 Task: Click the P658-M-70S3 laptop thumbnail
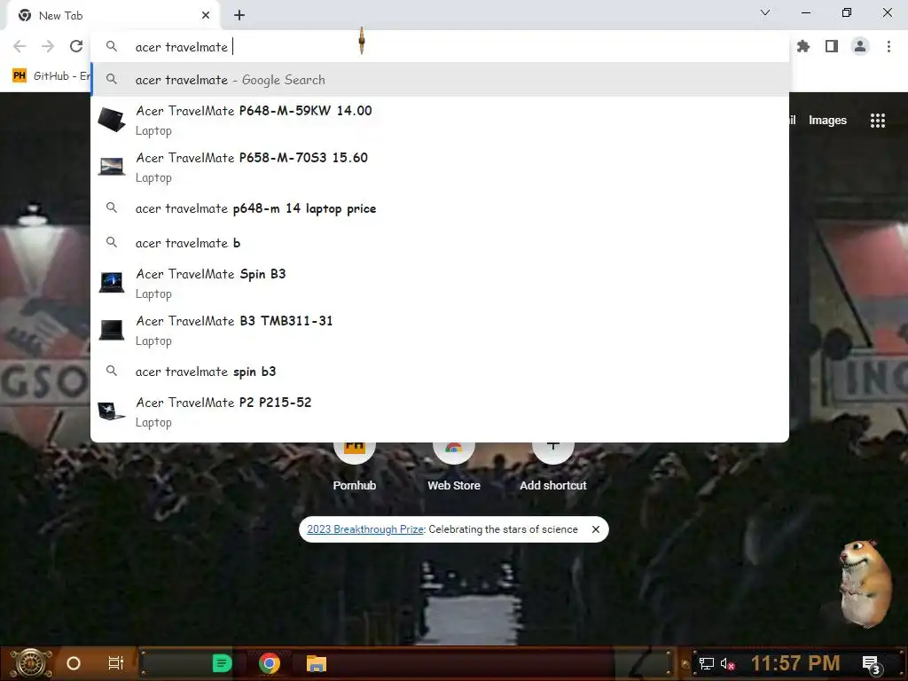(112, 167)
